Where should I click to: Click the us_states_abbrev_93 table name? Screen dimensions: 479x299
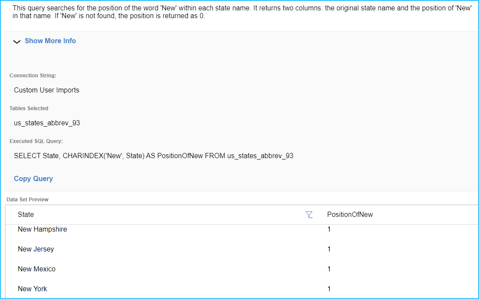tap(47, 123)
